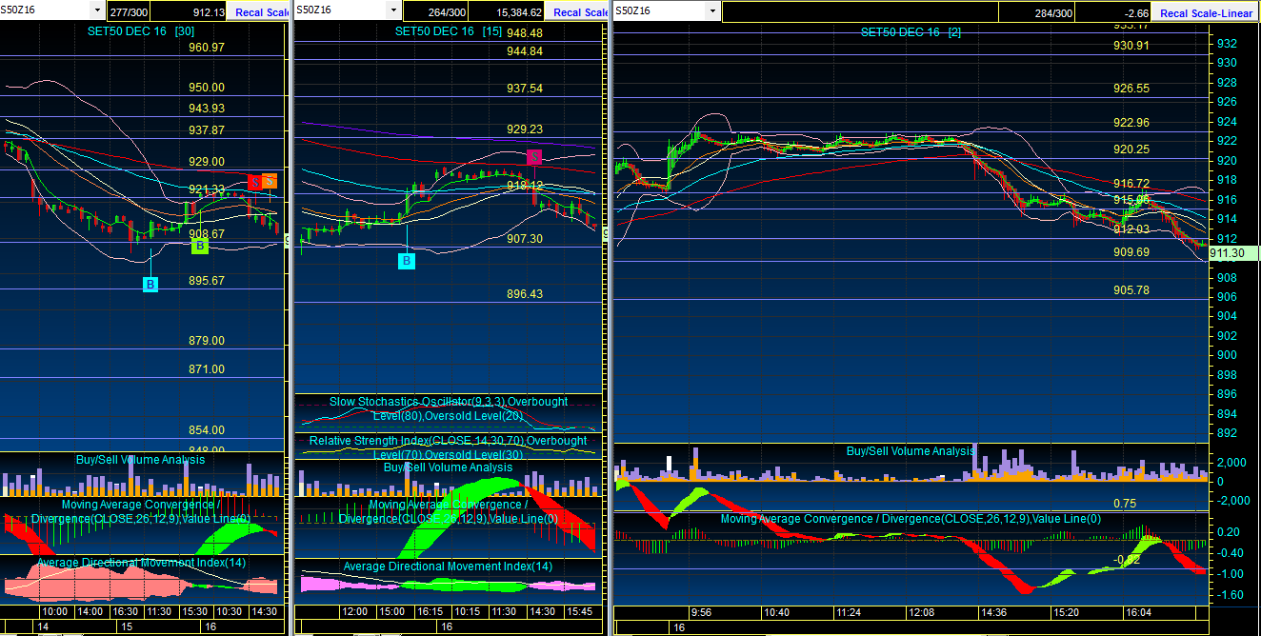Click the 912.13 value field
Screen dimensions: 1261x636
tap(190, 12)
